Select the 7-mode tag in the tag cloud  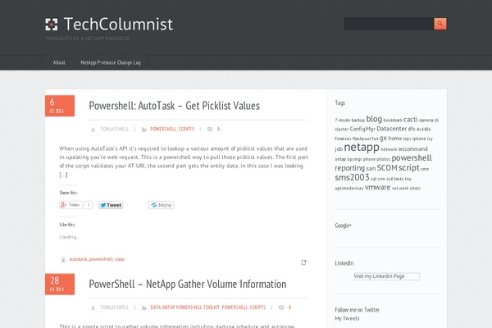[x=342, y=121]
